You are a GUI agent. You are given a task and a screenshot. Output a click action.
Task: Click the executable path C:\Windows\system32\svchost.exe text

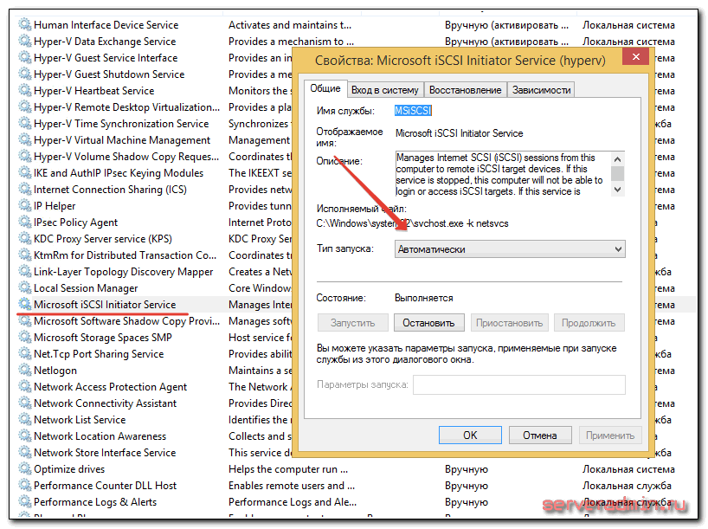412,223
